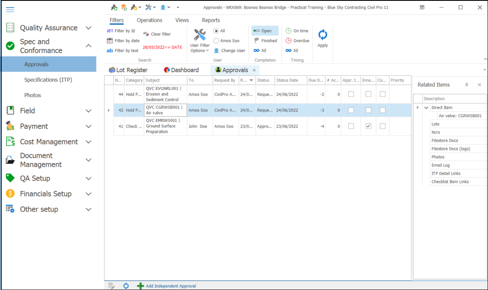This screenshot has width=488, height=290.
Task: Click the Apply refresh icon
Action: (323, 35)
